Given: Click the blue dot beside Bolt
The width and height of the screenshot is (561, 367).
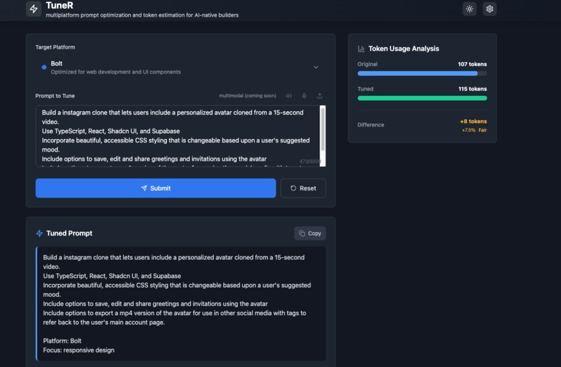Looking at the screenshot, I should tap(44, 67).
